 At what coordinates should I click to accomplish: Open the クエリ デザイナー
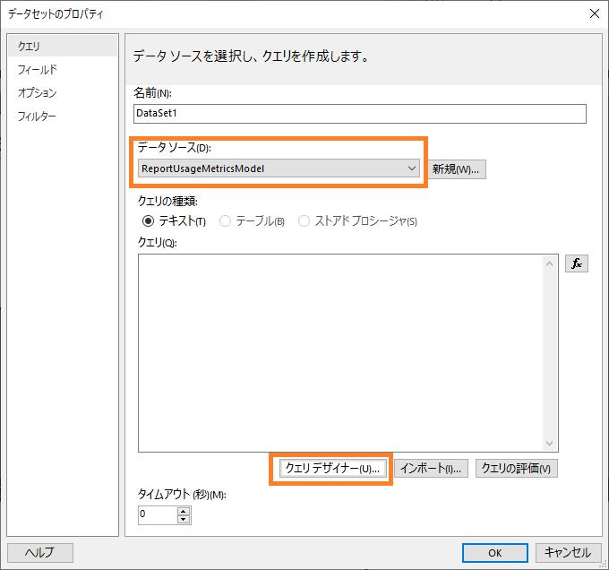tap(332, 468)
